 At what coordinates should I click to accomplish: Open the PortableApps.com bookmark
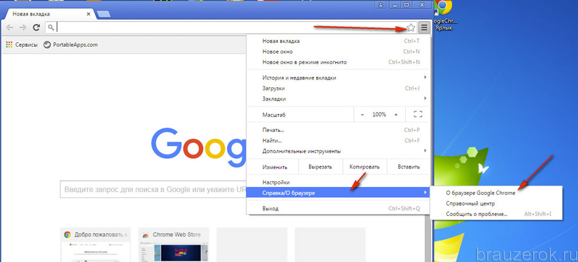click(71, 45)
